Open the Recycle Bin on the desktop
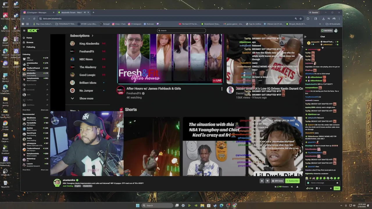 tap(5, 184)
